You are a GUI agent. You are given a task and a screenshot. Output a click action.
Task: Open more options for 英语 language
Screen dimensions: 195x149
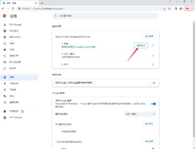click(153, 45)
